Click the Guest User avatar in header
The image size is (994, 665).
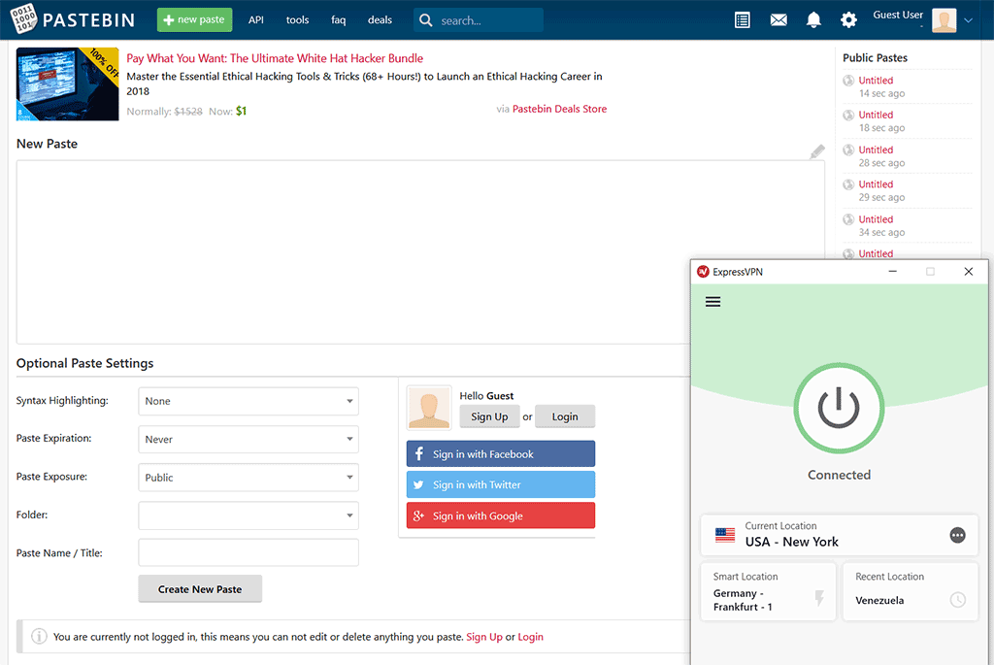pos(944,20)
